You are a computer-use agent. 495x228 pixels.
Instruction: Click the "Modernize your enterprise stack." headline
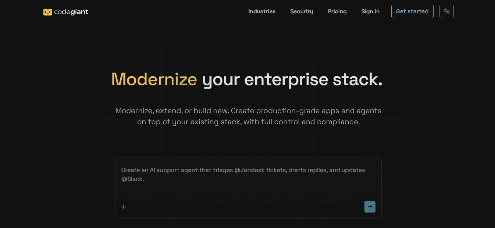pos(247,79)
